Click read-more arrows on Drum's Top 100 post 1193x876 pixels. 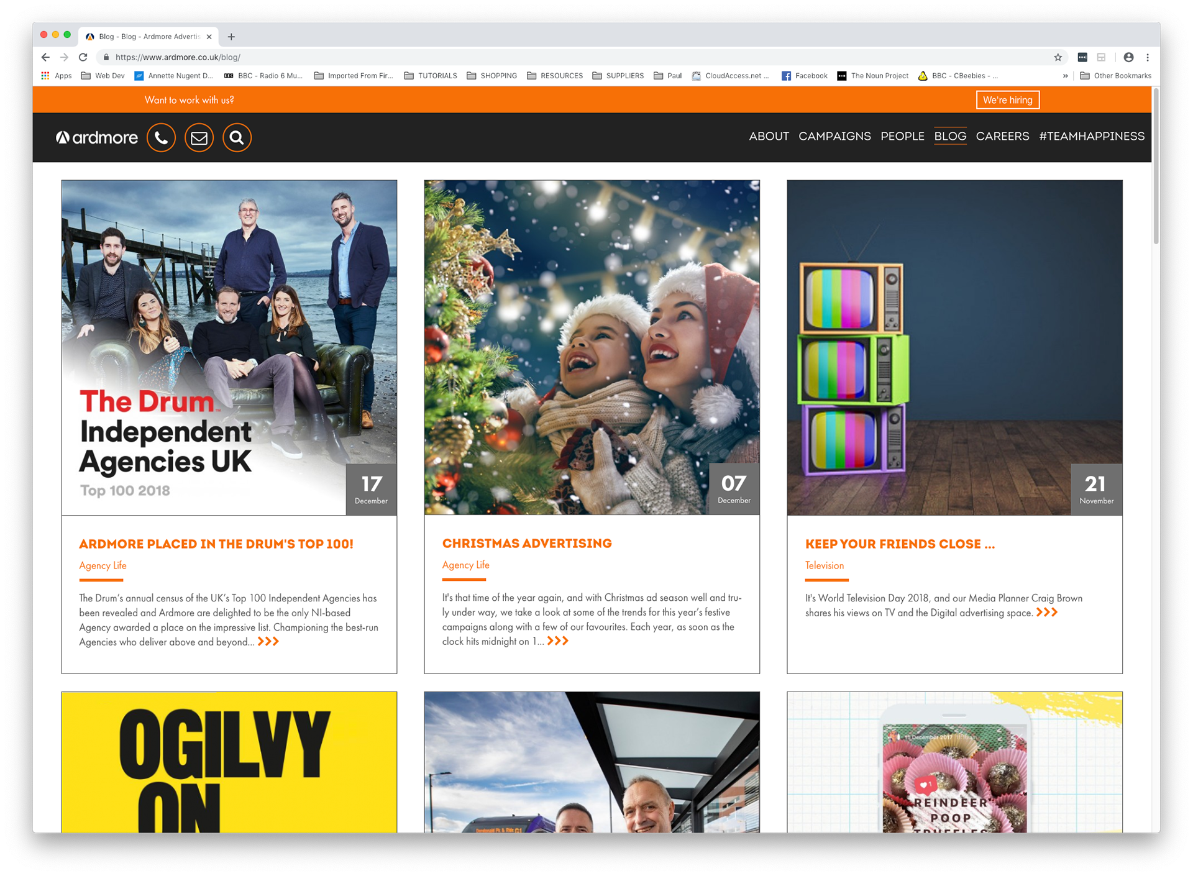click(268, 642)
